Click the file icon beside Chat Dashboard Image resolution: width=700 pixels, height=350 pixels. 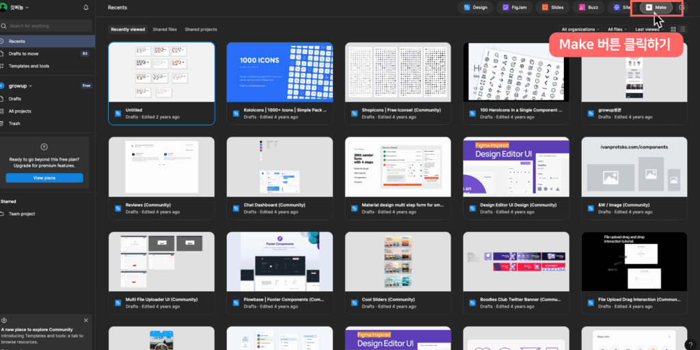click(x=236, y=208)
